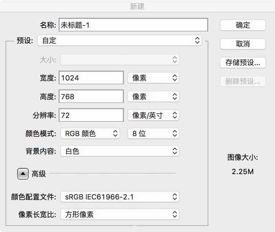This screenshot has width=275, height=232.
Task: Open the 像素/英寸 resolution unit dropdown
Action: click(153, 115)
